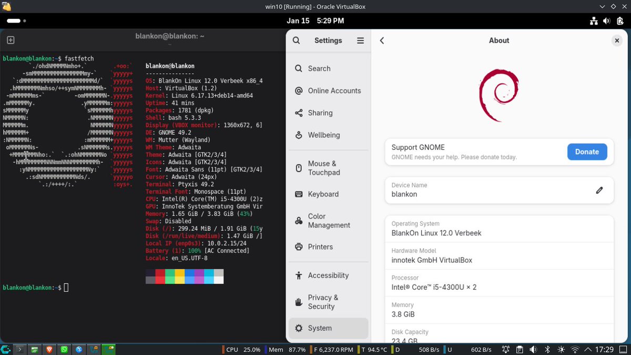Edit the device name with the pencil icon

coord(599,190)
